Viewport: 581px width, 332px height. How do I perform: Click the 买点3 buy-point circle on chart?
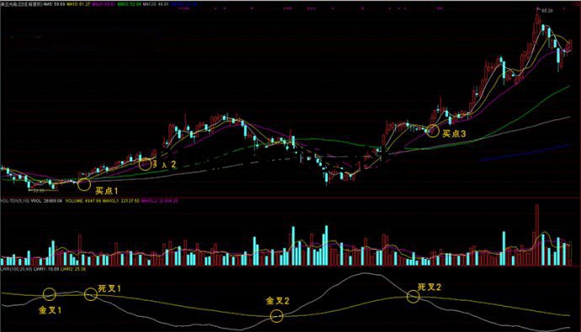[432, 131]
